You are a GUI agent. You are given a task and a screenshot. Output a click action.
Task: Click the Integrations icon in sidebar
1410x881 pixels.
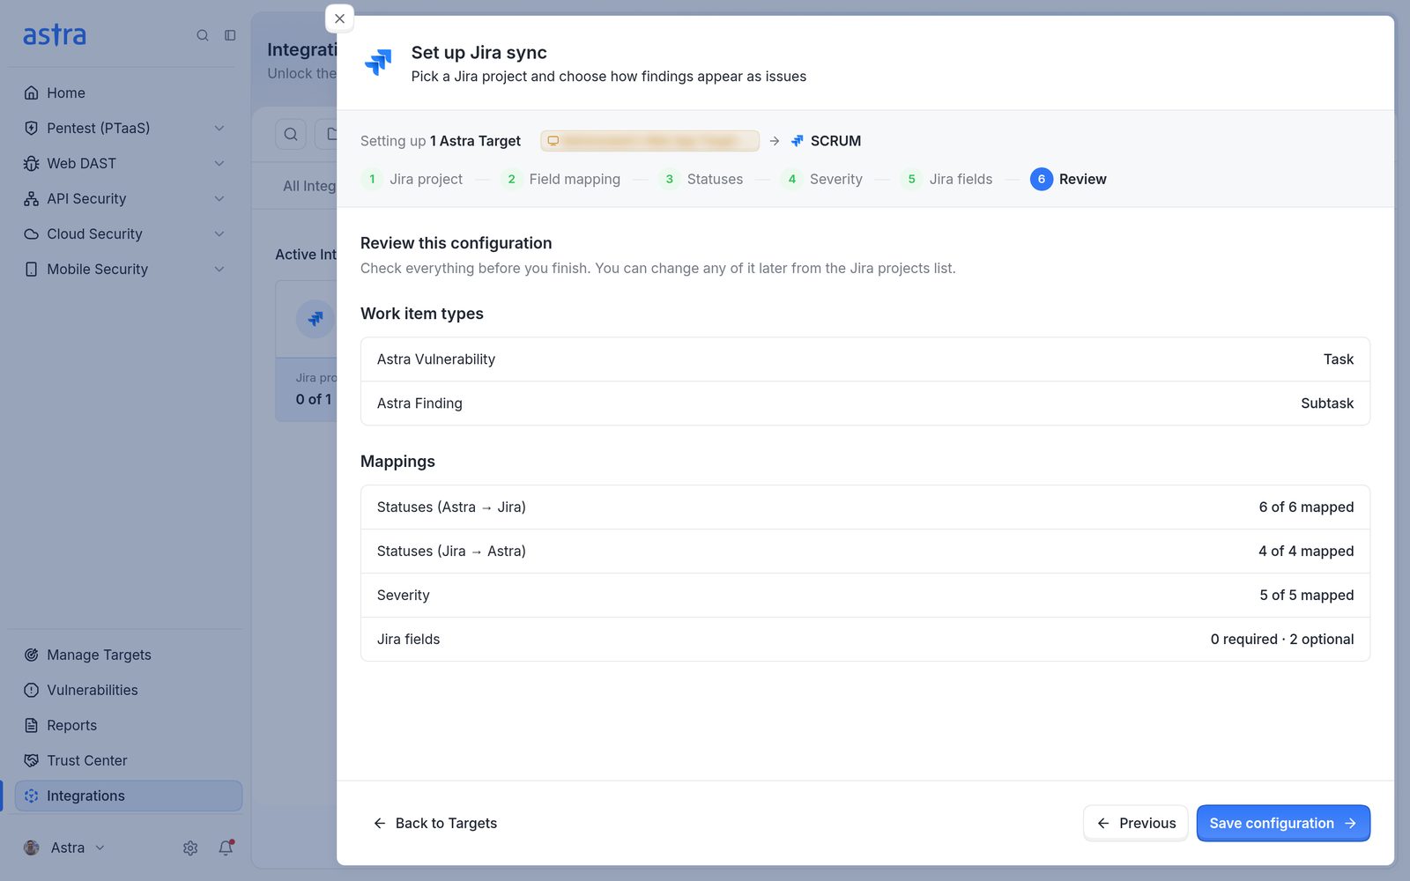coord(32,796)
